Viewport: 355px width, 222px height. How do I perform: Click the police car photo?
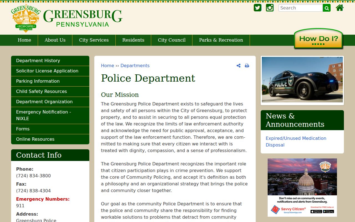click(x=302, y=80)
